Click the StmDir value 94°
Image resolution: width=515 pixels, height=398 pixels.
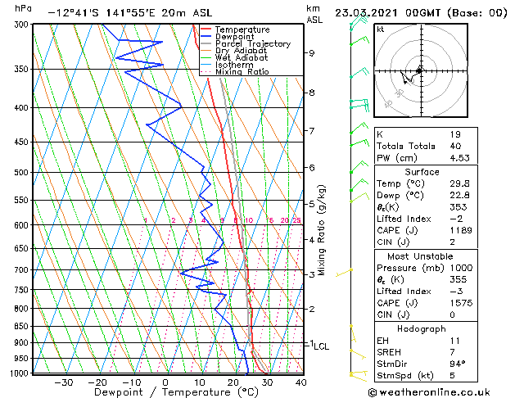pyautogui.click(x=458, y=364)
